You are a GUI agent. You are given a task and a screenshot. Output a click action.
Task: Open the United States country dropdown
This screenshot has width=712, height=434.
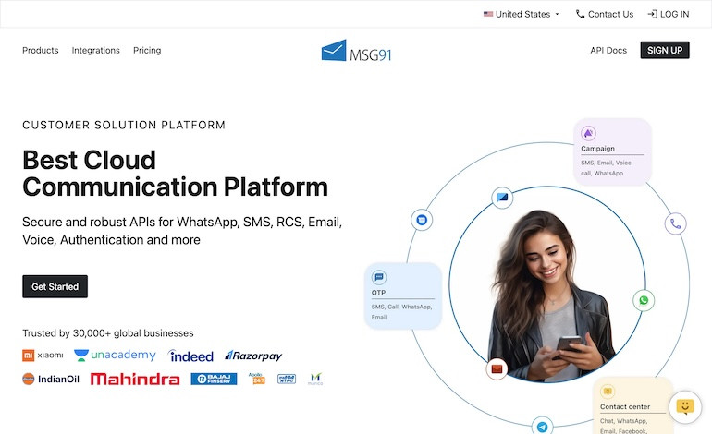pos(522,14)
